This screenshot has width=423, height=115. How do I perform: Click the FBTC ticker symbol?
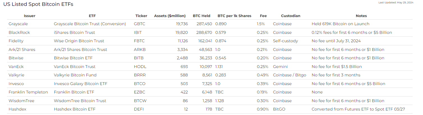139,41
